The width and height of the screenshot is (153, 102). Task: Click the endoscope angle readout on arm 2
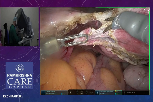pyautogui.click(x=92, y=93)
